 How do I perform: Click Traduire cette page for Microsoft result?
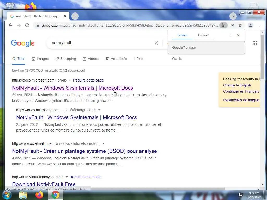tap(88, 80)
